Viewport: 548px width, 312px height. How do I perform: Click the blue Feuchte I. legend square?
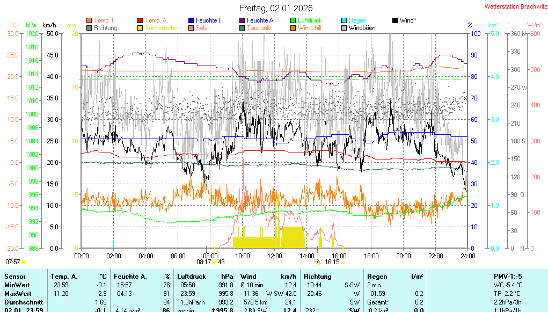pyautogui.click(x=191, y=20)
